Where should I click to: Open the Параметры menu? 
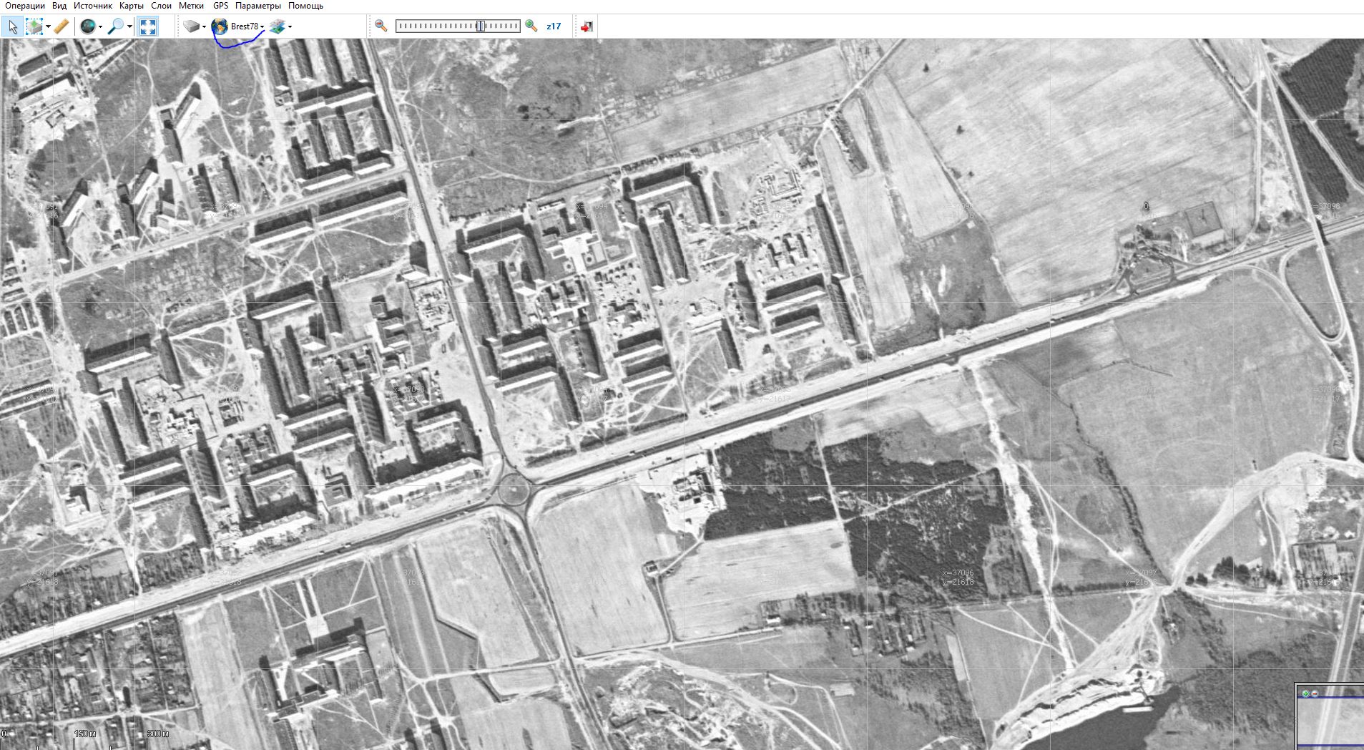tap(258, 6)
